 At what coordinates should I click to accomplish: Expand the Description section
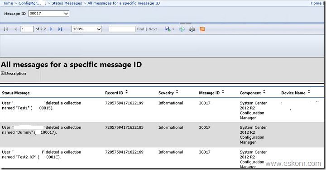pyautogui.click(x=3, y=73)
